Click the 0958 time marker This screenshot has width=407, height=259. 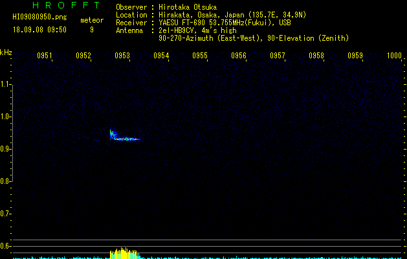(x=316, y=56)
